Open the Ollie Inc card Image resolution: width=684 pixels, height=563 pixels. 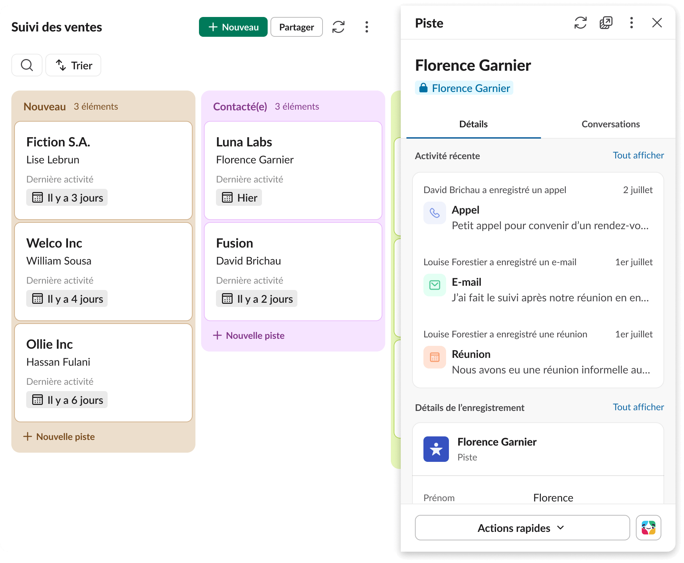tap(103, 373)
